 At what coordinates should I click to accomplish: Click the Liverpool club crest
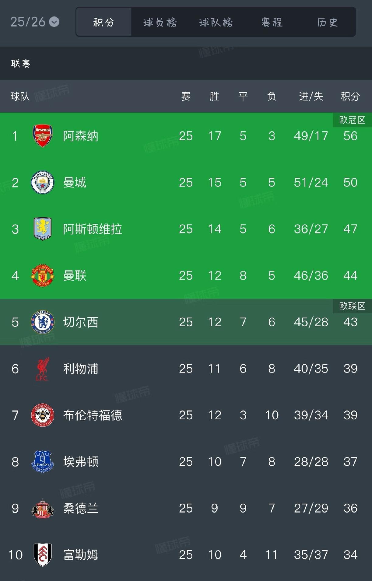coord(43,369)
